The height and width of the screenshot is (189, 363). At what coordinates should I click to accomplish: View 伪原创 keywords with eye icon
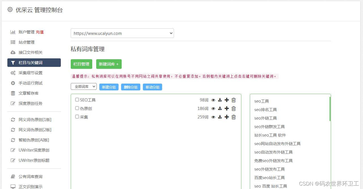click(x=213, y=109)
